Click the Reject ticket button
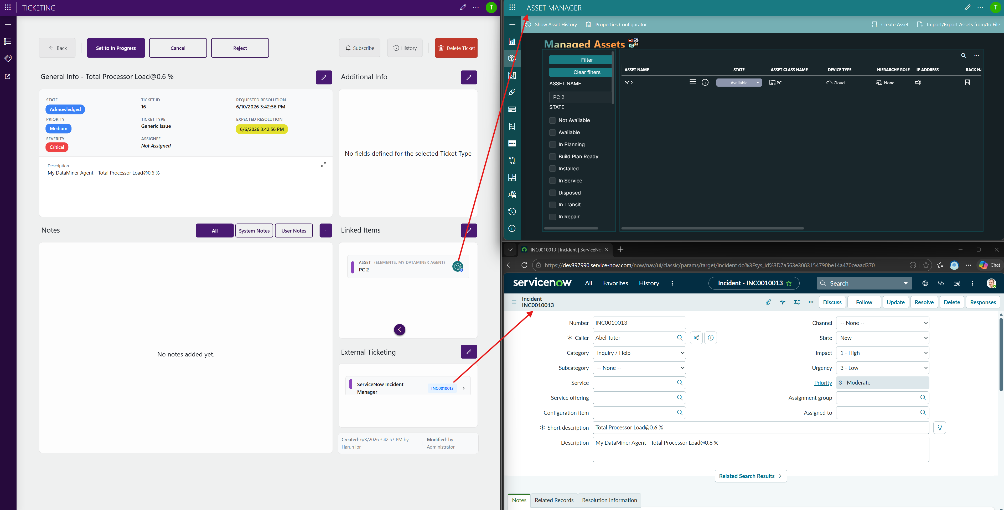The width and height of the screenshot is (1004, 510). pyautogui.click(x=240, y=48)
